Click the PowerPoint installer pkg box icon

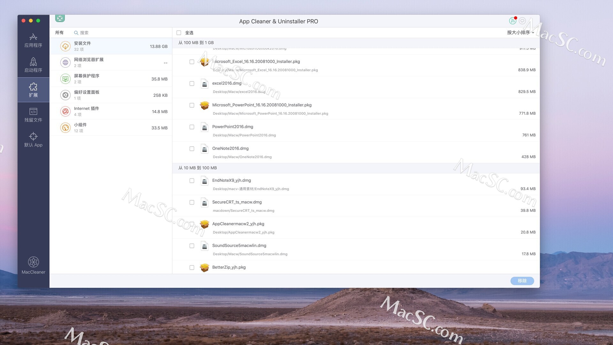coord(205,105)
